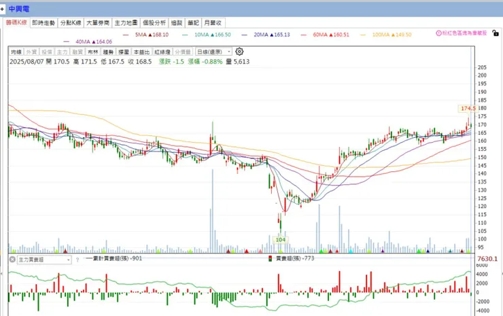Switch to the 籌碼K線 tab

(16, 22)
